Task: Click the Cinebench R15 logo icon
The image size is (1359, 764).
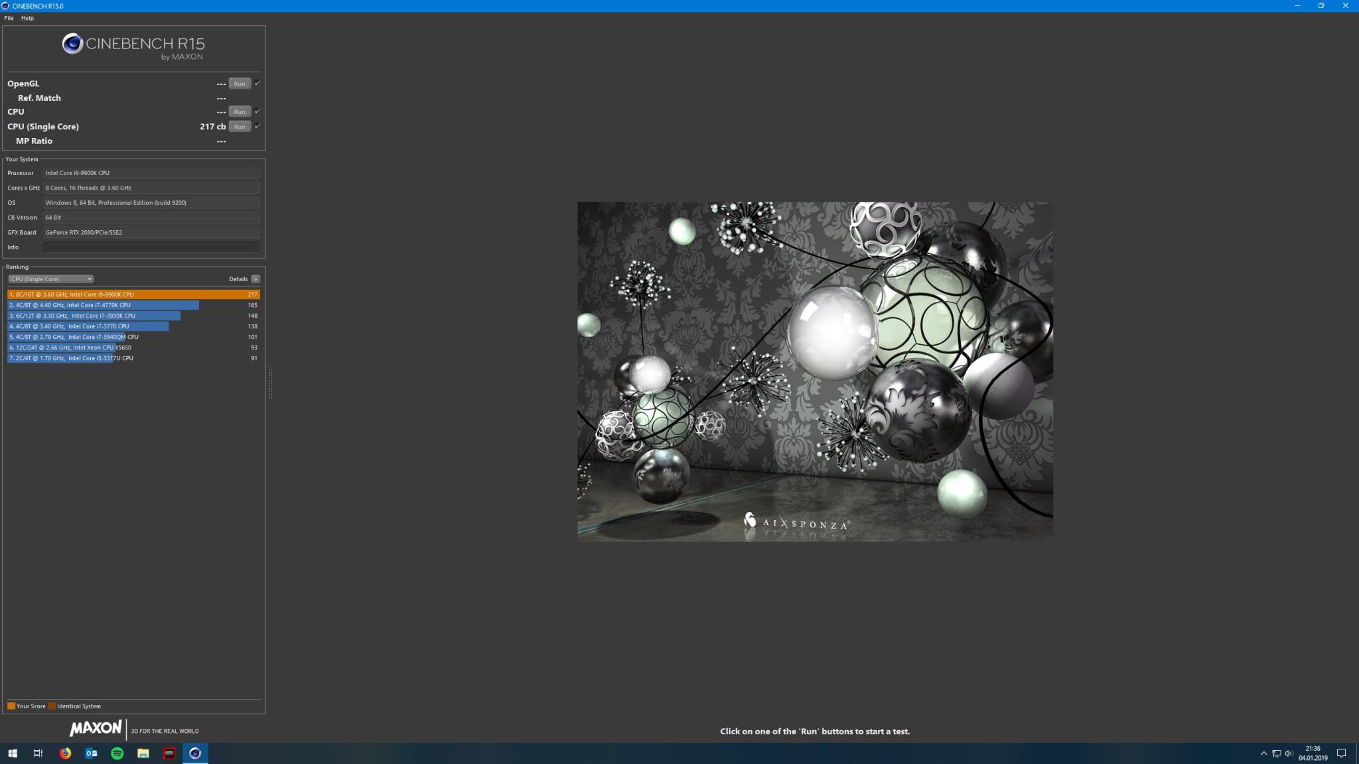Action: click(x=72, y=44)
